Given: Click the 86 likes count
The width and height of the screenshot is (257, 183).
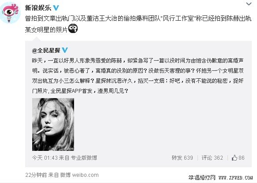Looking at the screenshot, I should pyautogui.click(x=242, y=158).
